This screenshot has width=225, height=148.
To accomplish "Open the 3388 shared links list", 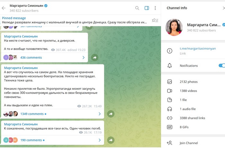I will pyautogui.click(x=193, y=118).
